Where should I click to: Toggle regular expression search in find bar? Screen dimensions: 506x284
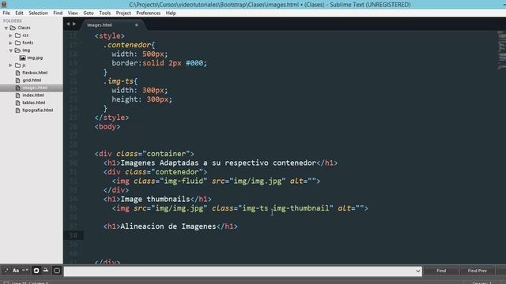pos(6,271)
